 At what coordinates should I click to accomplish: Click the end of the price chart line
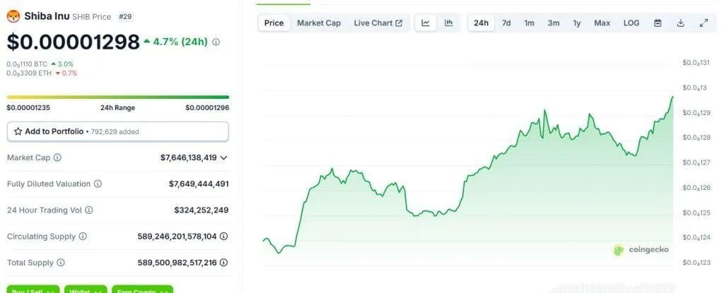[x=673, y=97]
